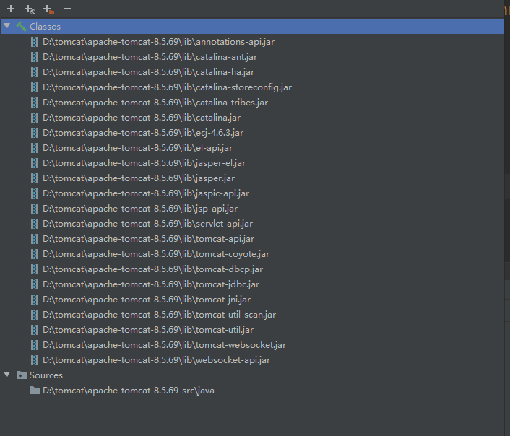Select lib\jasper.jar entry
This screenshot has height=436, width=510.
click(x=139, y=178)
